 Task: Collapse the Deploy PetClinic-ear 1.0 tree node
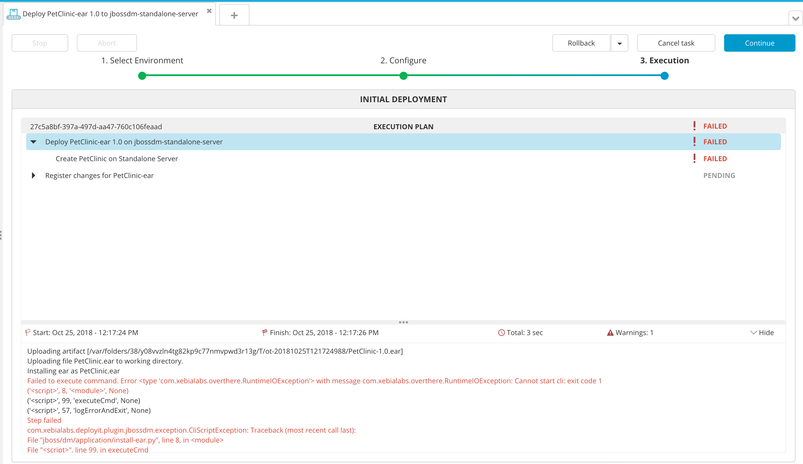coord(34,142)
